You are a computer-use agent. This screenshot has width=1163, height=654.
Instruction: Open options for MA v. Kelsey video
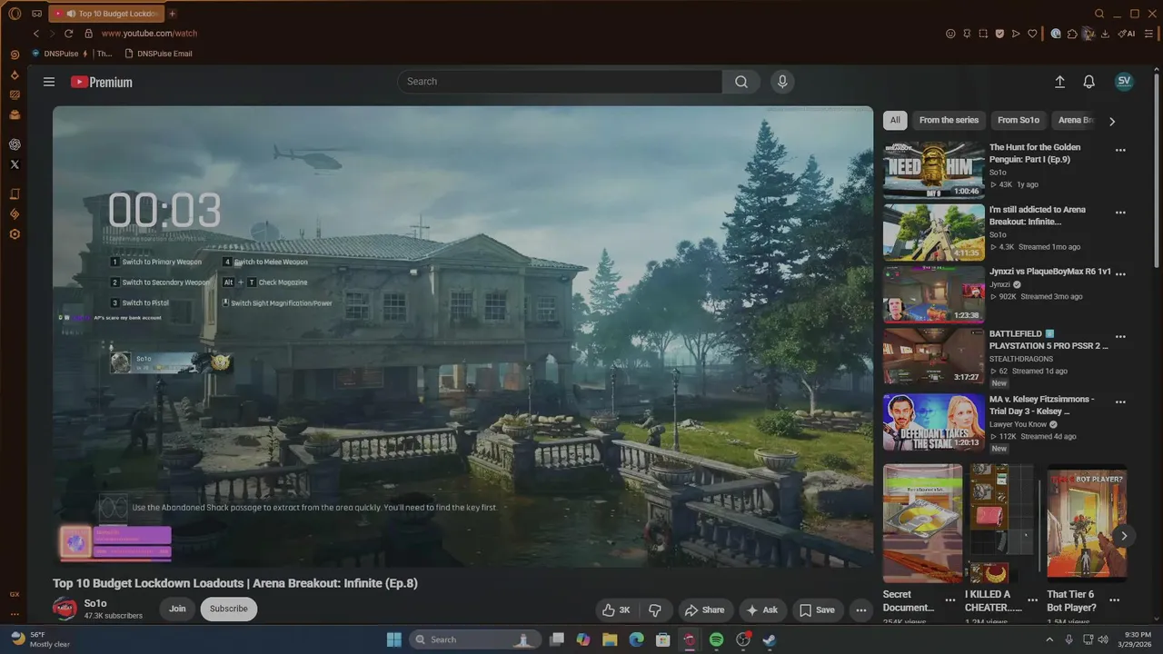click(x=1120, y=401)
